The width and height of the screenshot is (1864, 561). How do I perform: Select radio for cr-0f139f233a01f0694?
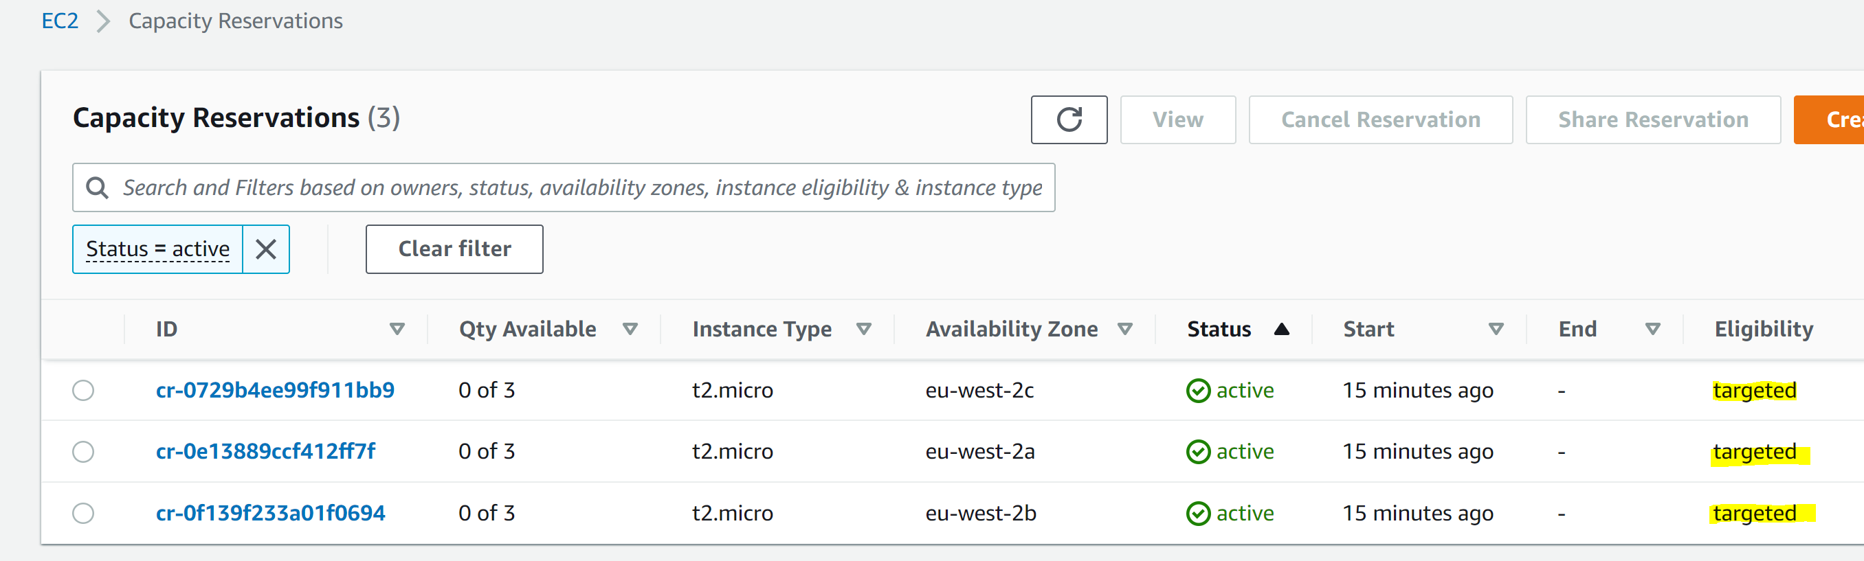click(x=83, y=514)
